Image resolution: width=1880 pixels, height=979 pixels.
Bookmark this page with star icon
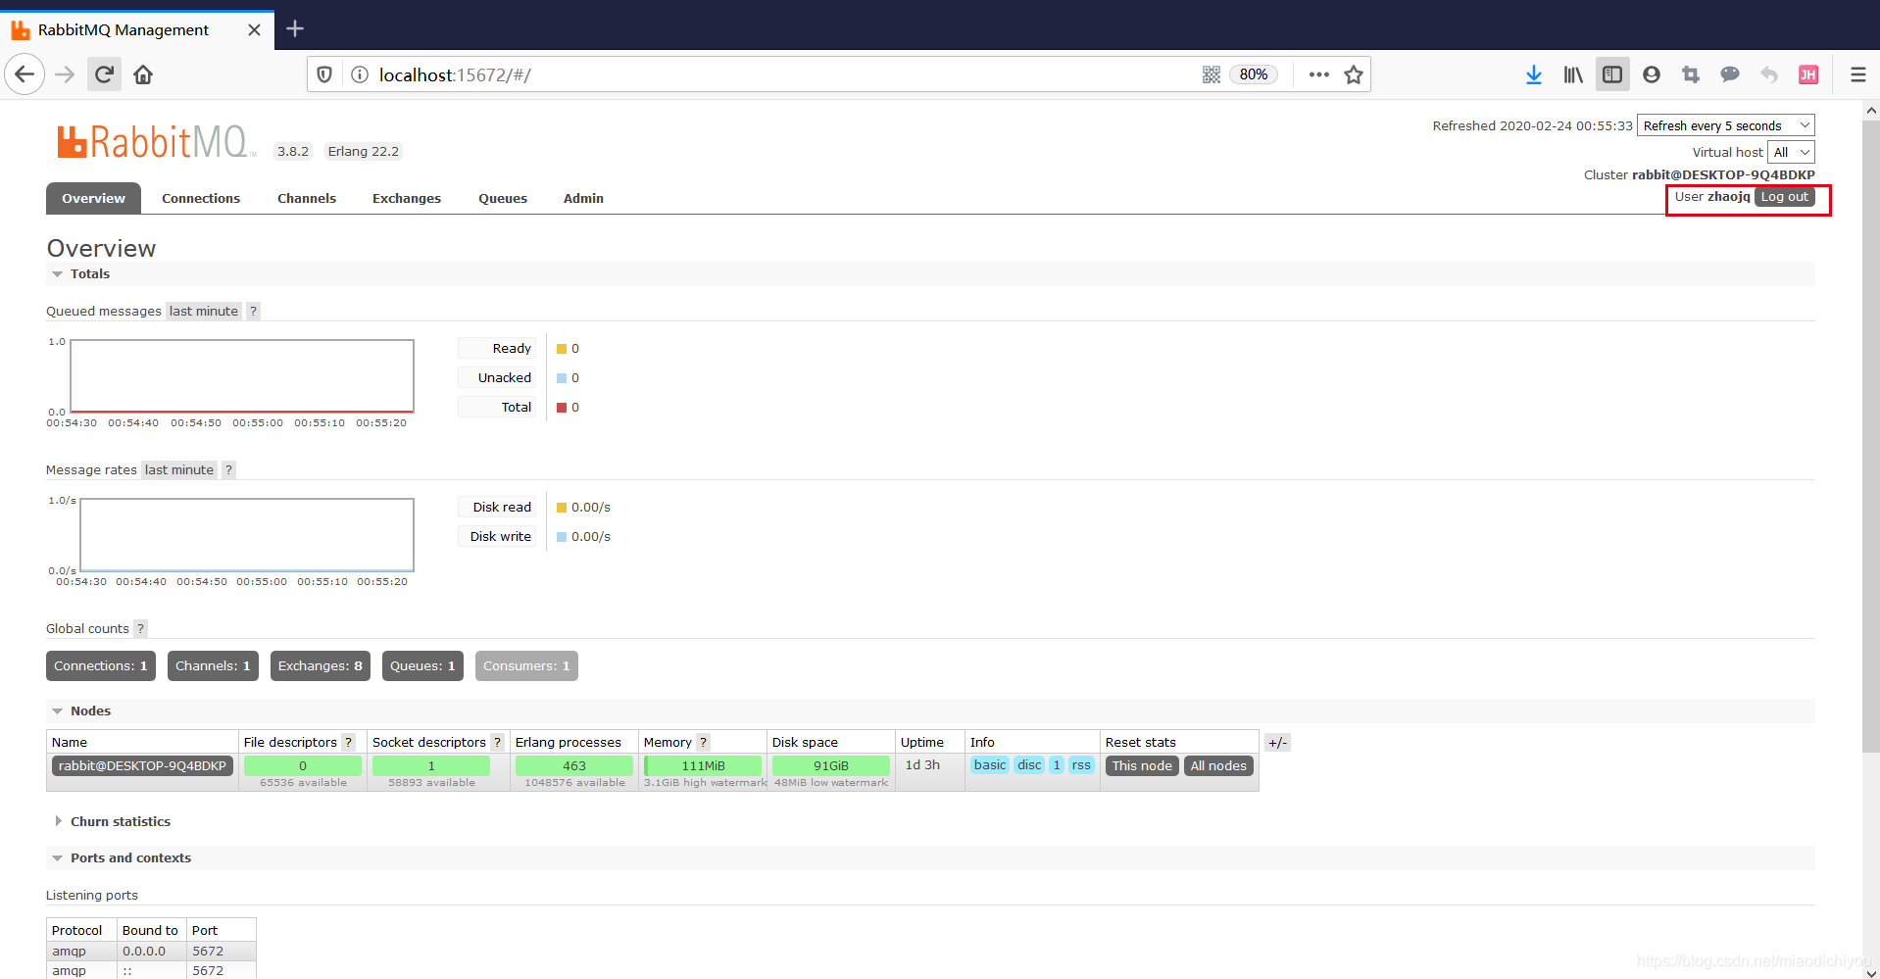pyautogui.click(x=1354, y=74)
